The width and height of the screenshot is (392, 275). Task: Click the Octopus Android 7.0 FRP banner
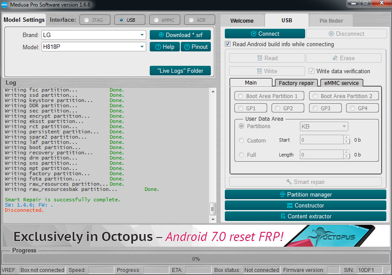pos(196,236)
